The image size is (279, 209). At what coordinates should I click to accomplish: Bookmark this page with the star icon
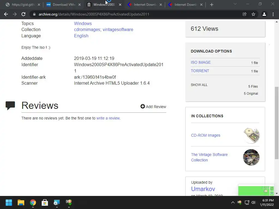pos(253,14)
